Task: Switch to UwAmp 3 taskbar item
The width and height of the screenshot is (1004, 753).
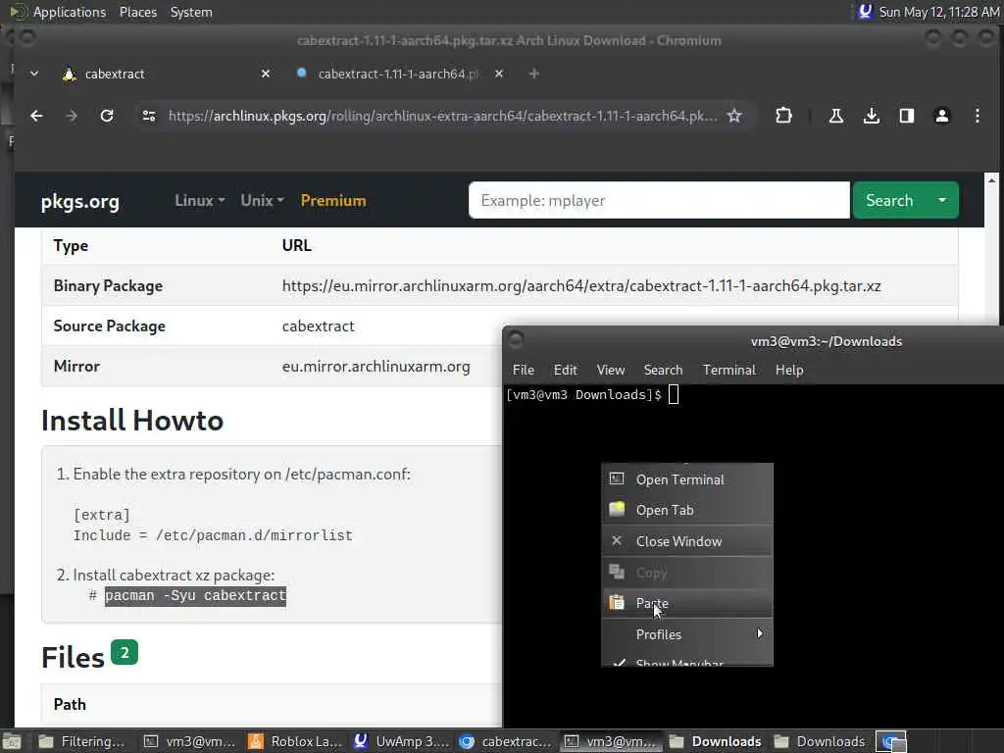Action: pos(401,742)
